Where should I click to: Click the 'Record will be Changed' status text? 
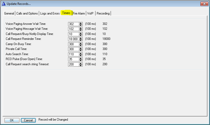[53, 120]
